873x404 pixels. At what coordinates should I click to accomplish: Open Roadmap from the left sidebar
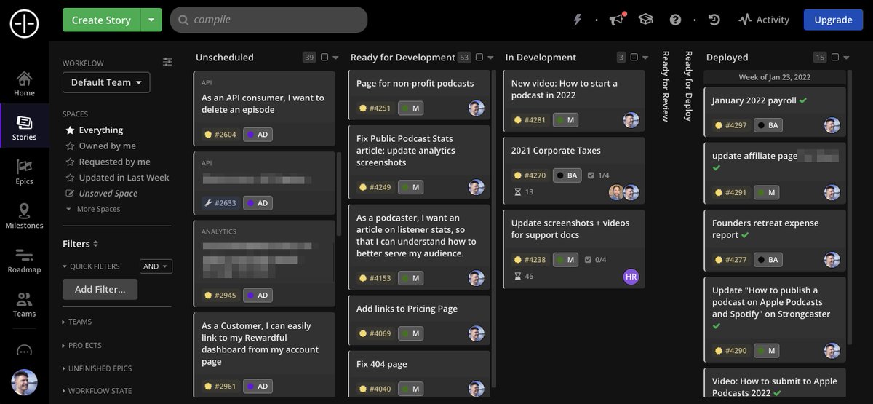pyautogui.click(x=24, y=260)
